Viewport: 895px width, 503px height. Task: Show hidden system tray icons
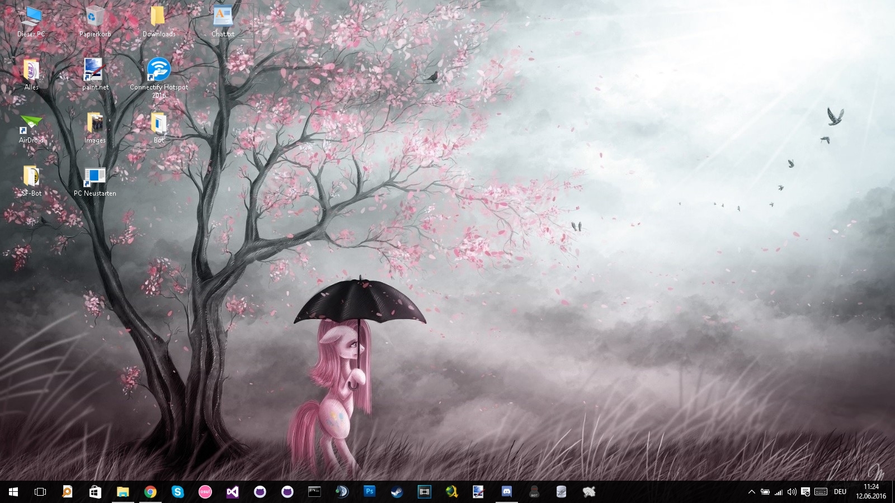[751, 492]
